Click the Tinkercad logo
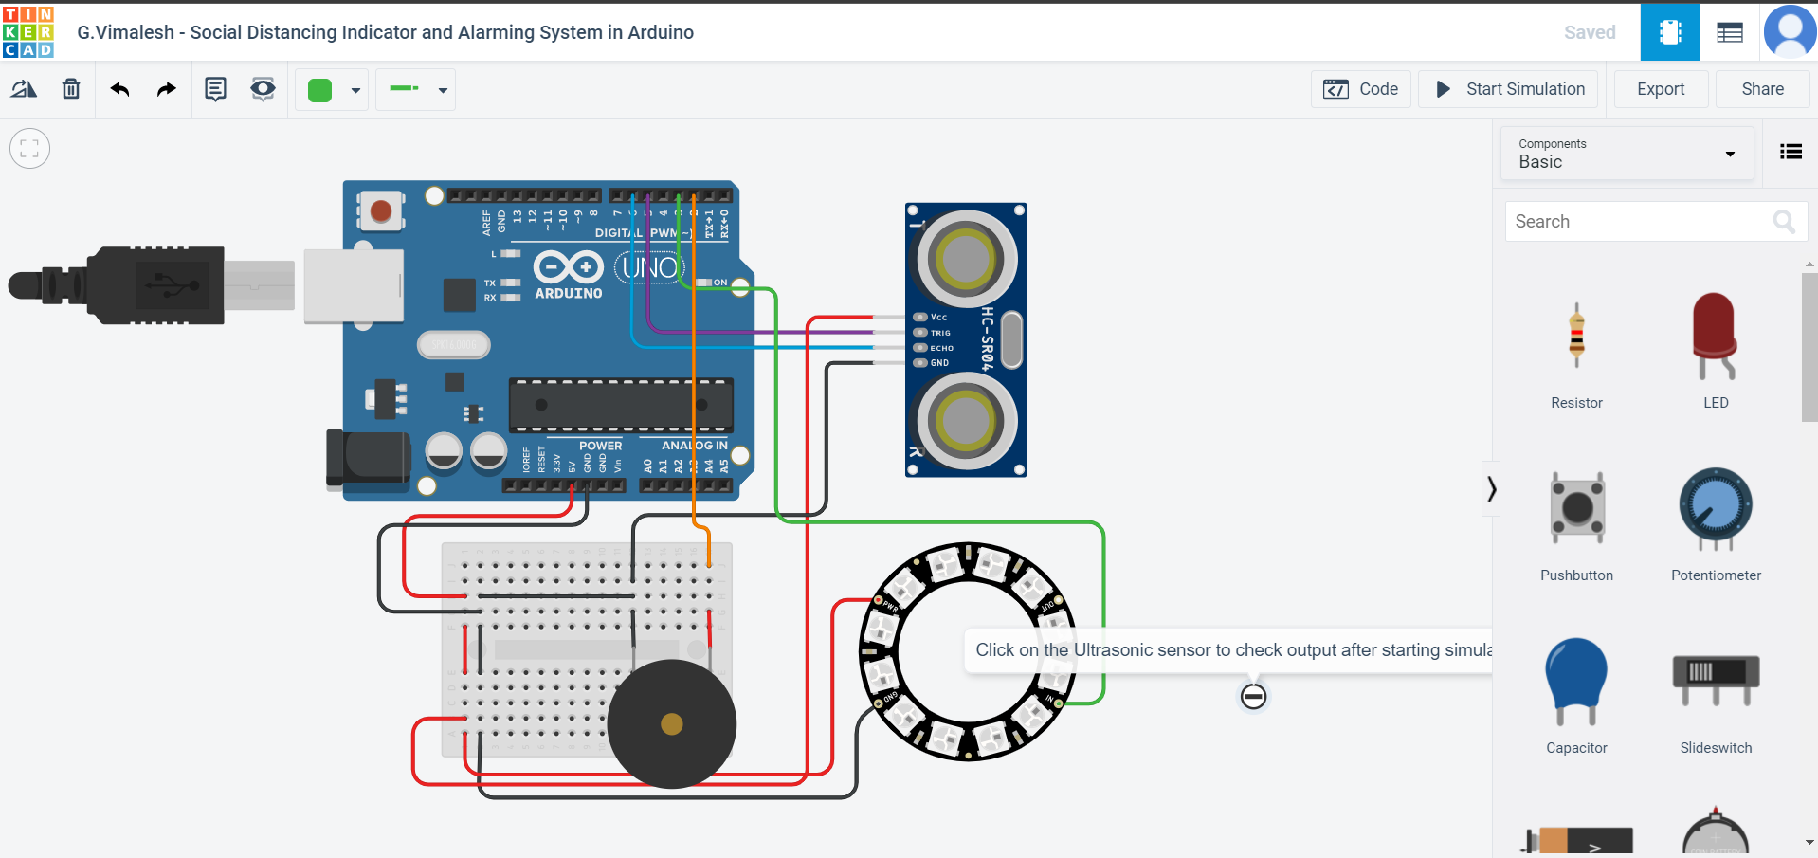 click(x=28, y=32)
